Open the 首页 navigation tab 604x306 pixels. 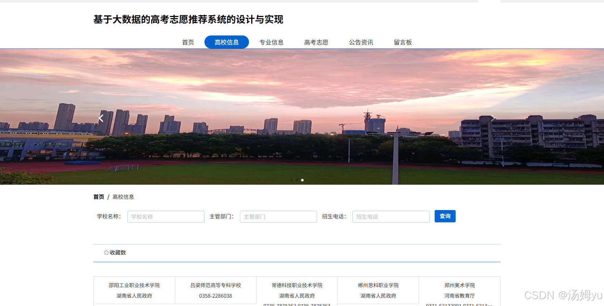pos(188,42)
